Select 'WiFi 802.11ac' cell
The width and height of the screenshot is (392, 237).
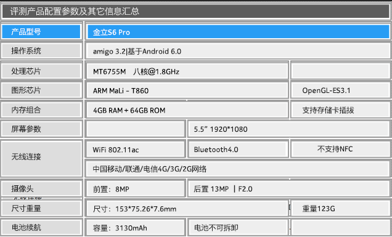tap(136, 150)
